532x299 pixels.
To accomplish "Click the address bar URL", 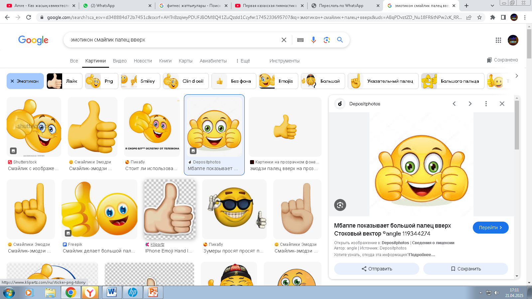I will pos(254,17).
